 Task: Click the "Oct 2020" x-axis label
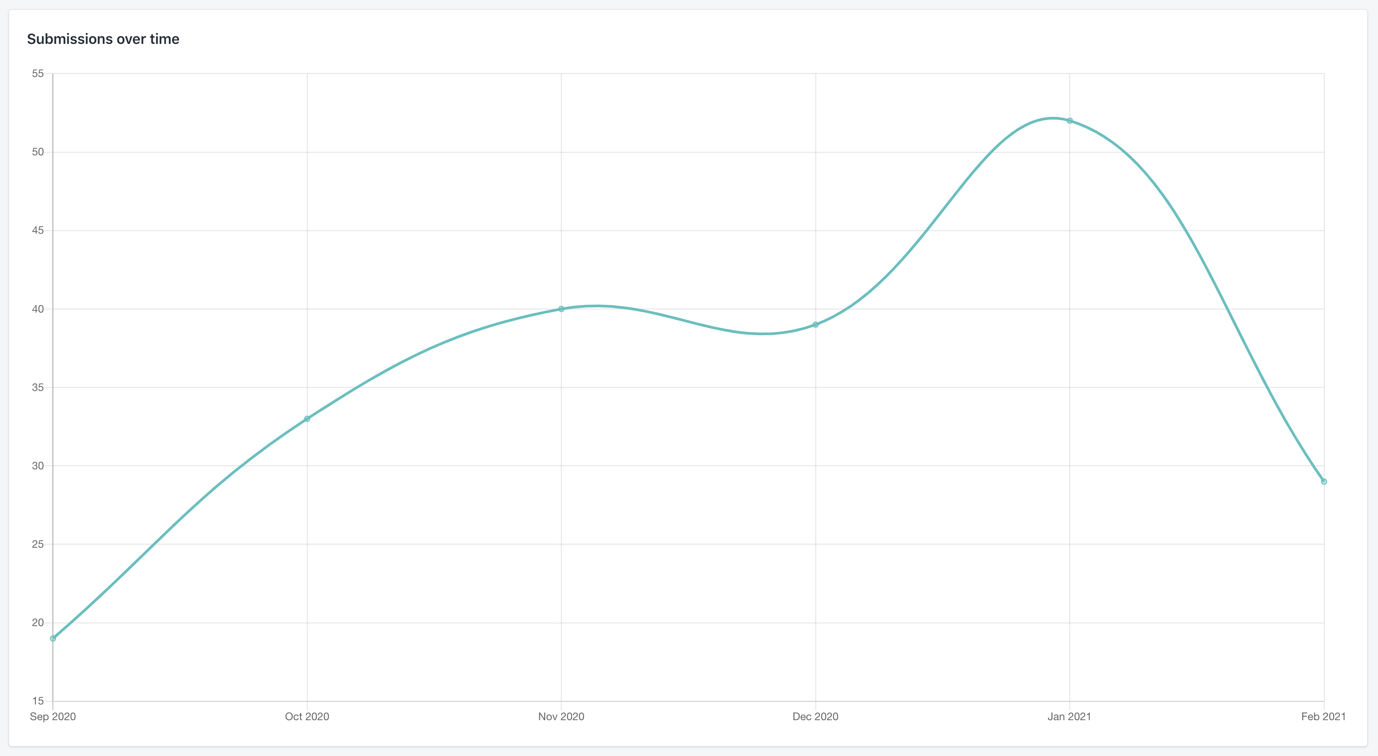coord(307,717)
